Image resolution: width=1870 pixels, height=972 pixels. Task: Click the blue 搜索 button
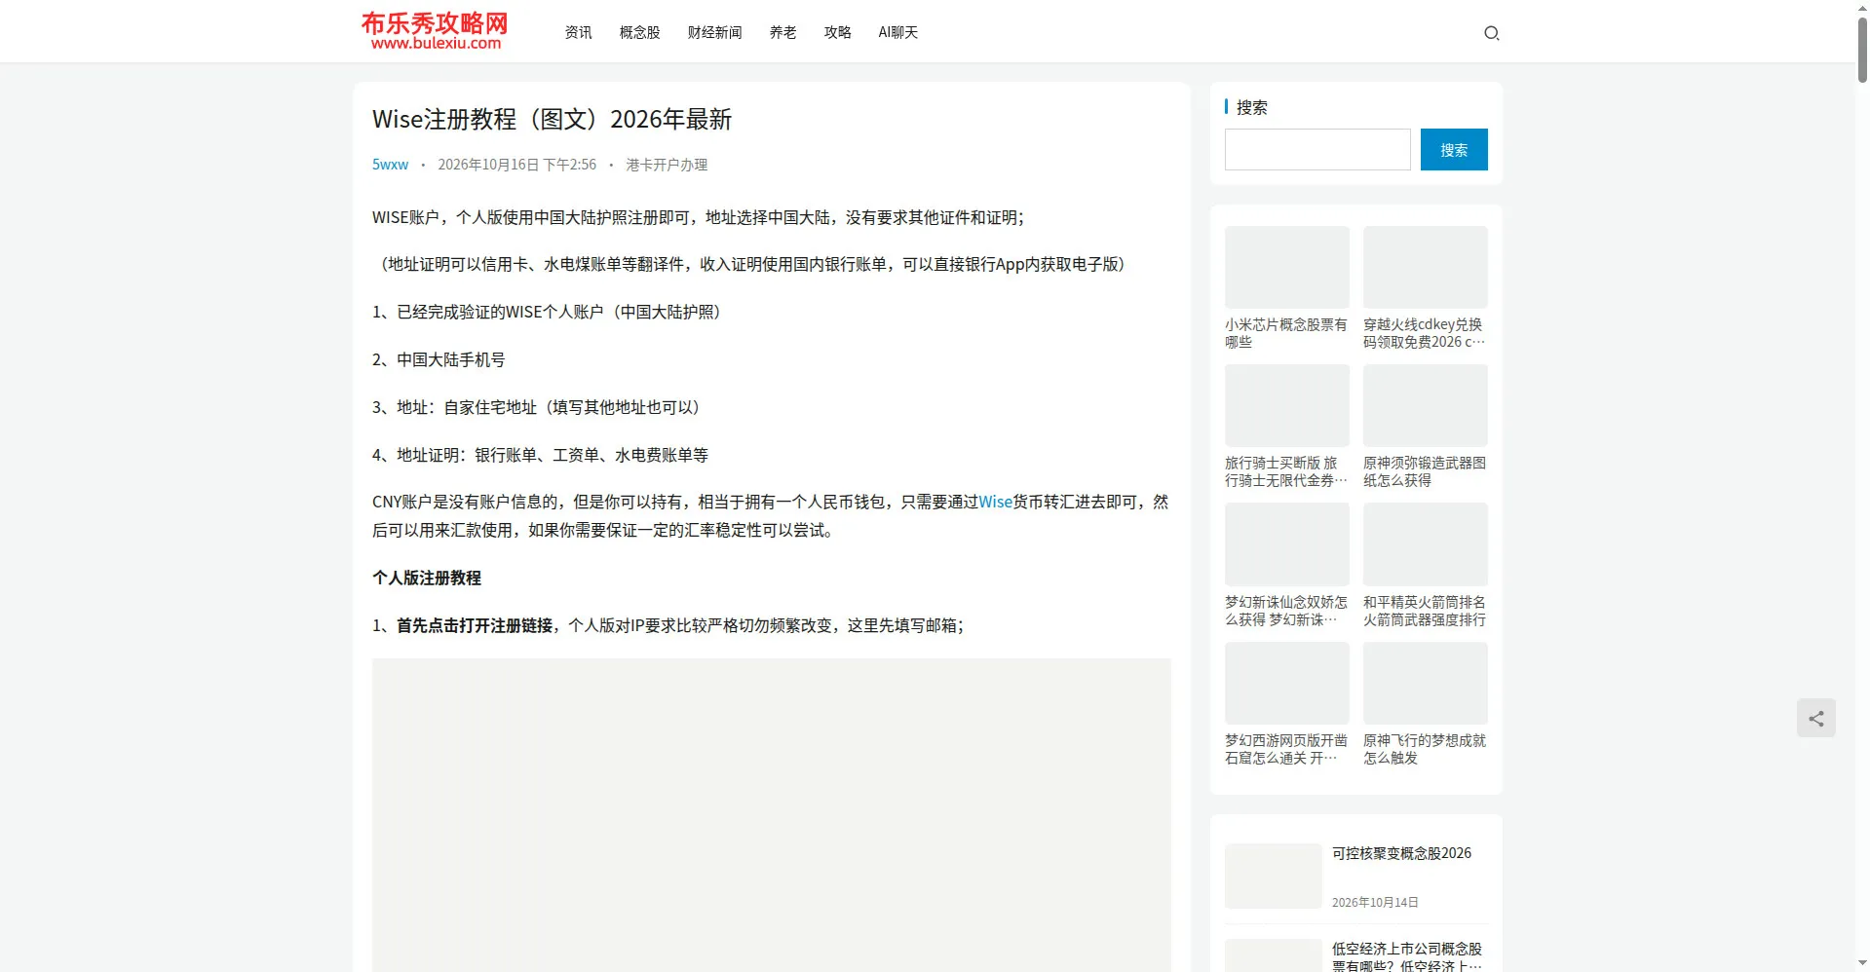coord(1453,150)
